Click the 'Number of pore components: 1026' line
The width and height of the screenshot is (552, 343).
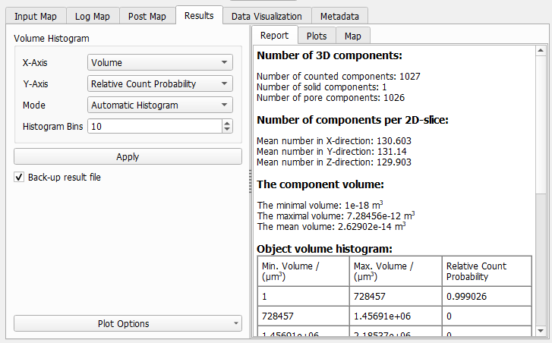tap(330, 97)
